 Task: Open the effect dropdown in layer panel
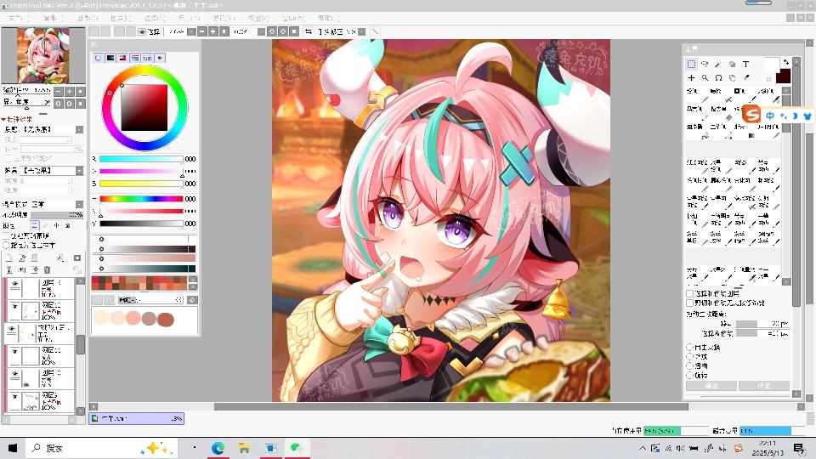click(x=80, y=171)
